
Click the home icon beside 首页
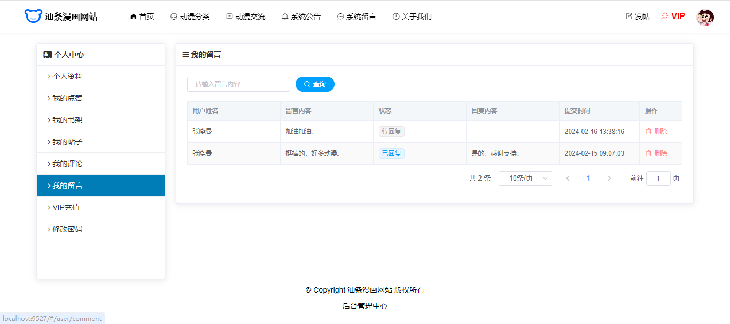[134, 17]
